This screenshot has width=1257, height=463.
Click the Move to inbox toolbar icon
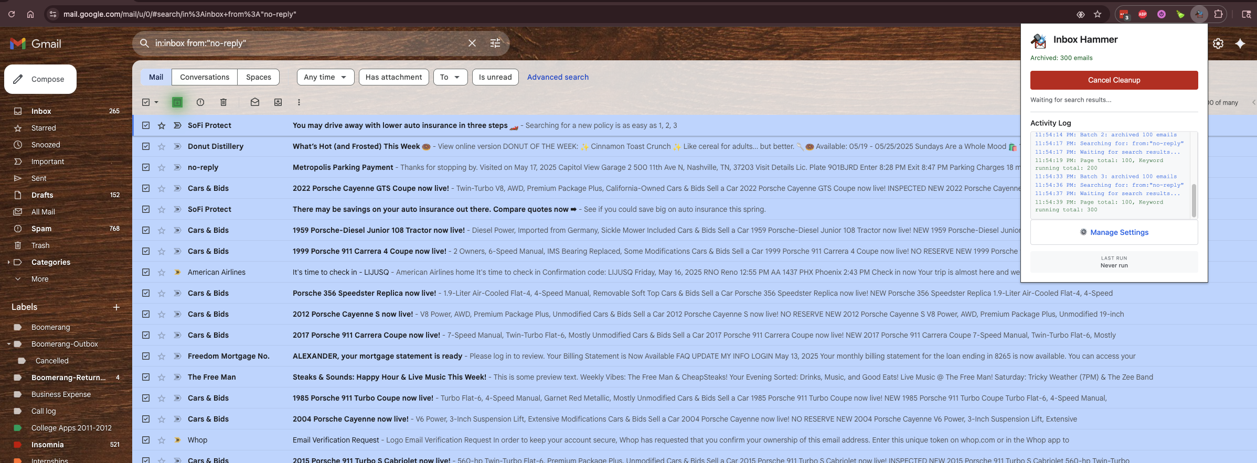click(x=278, y=102)
